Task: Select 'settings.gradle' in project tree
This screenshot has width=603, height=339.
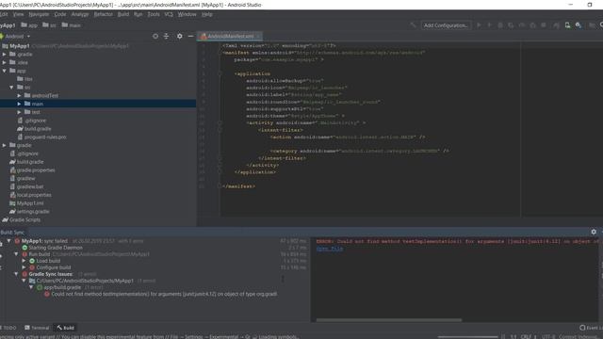Action: point(33,212)
